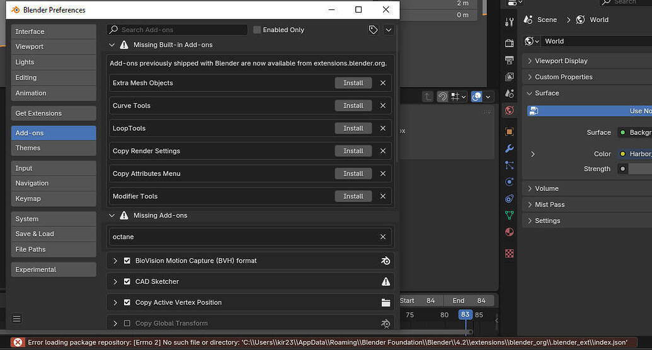
Task: Click timeline End frame field
Action: point(469,300)
